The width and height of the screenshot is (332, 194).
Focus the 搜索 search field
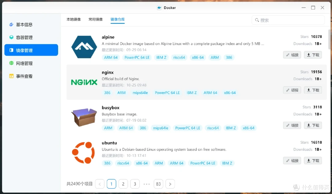288,20
